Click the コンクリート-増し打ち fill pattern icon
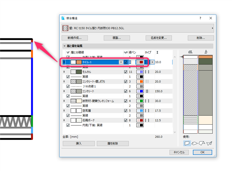The height and width of the screenshot is (171, 232). pyautogui.click(x=73, y=81)
